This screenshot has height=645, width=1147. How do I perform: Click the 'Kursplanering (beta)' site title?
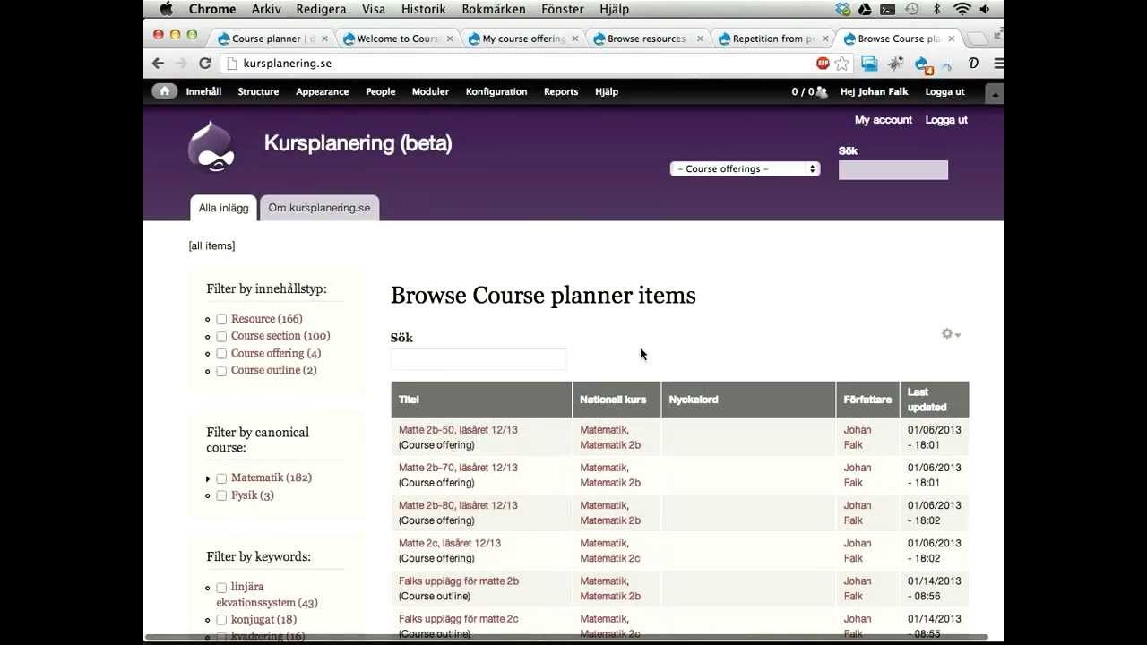[358, 143]
